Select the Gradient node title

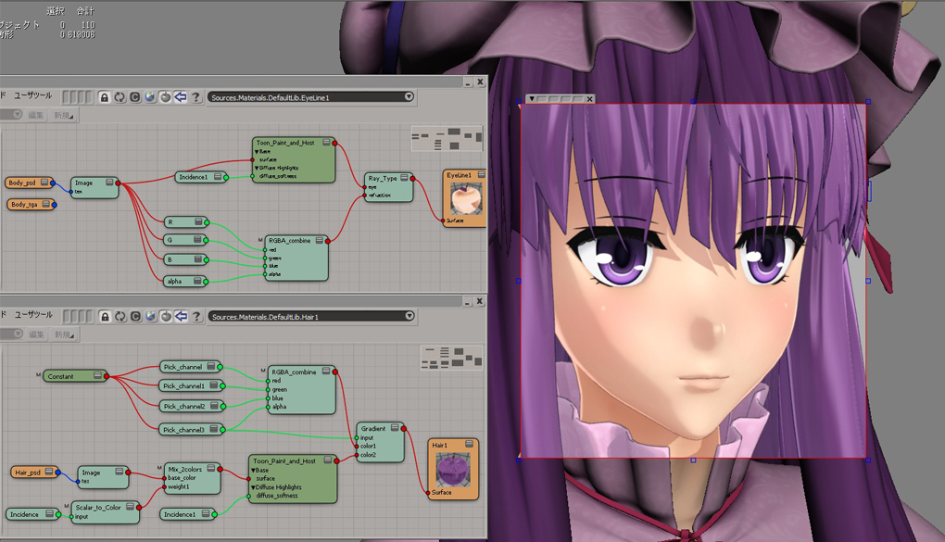tap(373, 428)
